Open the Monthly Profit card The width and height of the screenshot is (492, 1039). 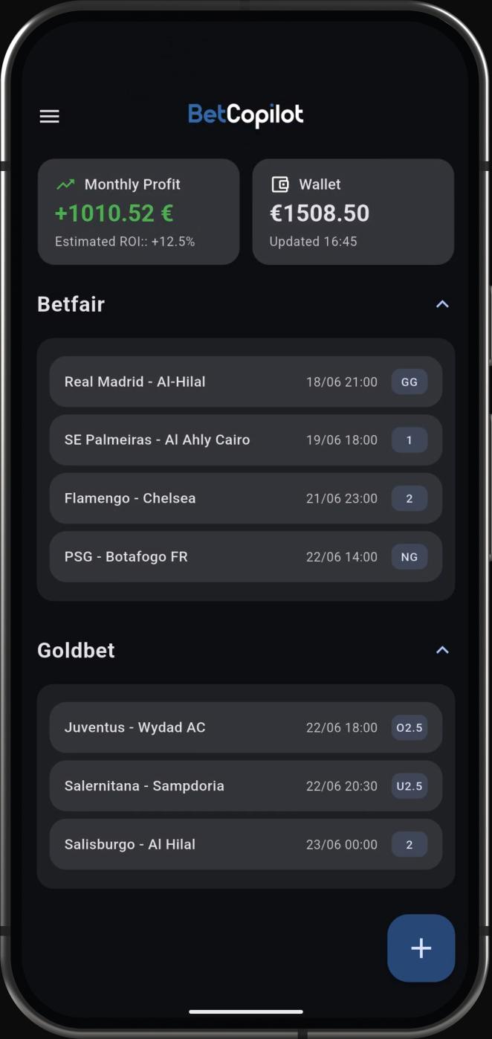[x=139, y=211]
